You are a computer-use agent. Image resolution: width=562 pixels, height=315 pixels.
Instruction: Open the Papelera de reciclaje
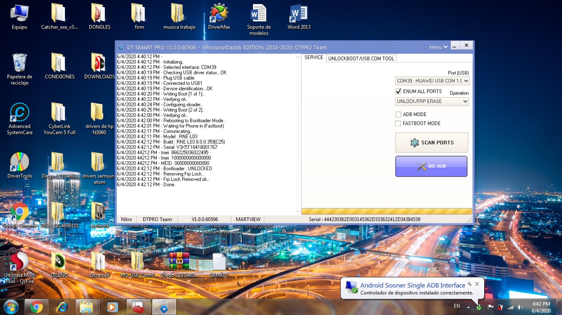19,69
